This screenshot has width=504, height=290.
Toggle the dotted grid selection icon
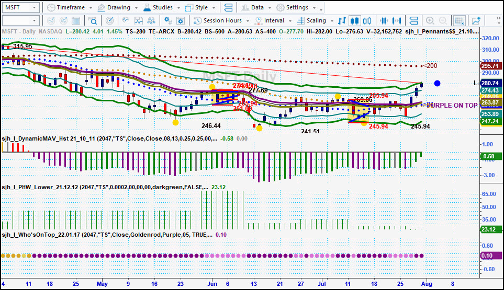point(460,20)
